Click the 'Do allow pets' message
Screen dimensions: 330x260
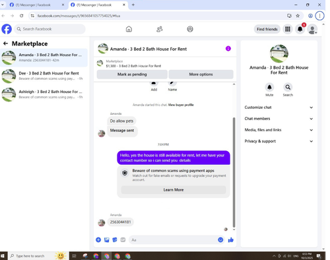pyautogui.click(x=121, y=121)
